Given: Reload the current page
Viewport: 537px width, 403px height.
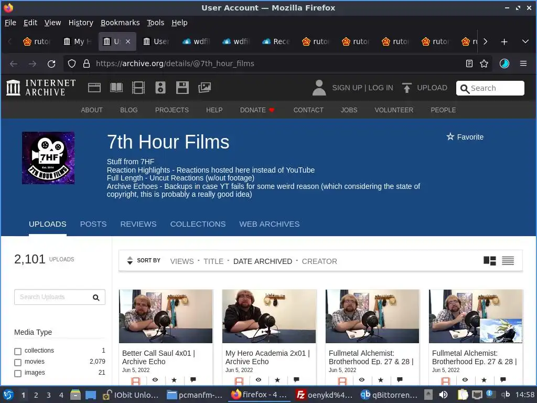Looking at the screenshot, I should pyautogui.click(x=51, y=63).
